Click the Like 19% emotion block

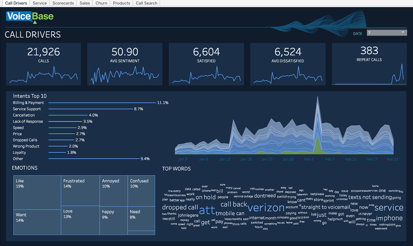click(x=37, y=192)
